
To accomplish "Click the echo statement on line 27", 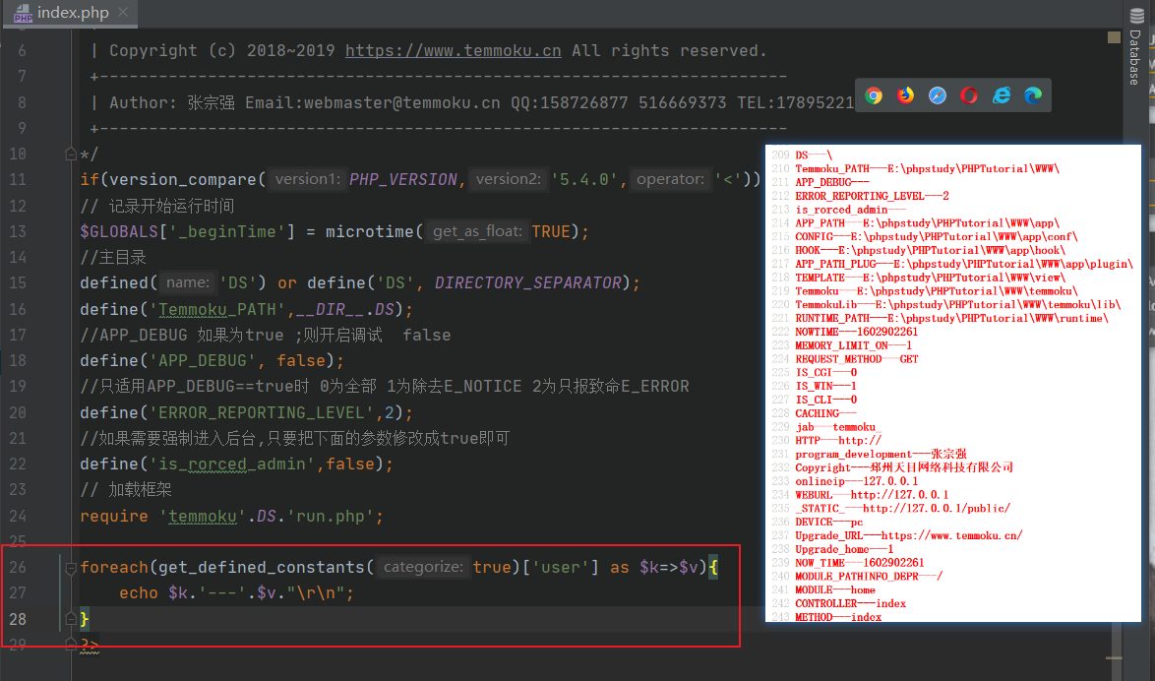I will pos(236,593).
